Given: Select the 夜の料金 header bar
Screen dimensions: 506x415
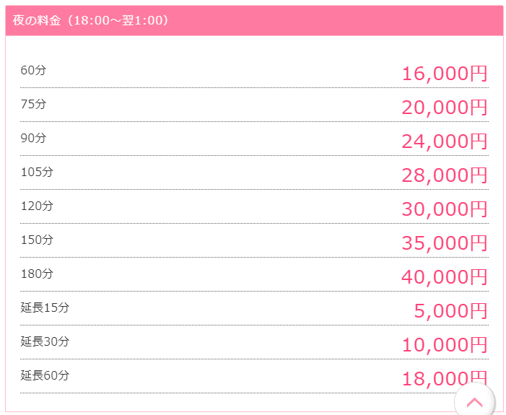Looking at the screenshot, I should tap(254, 20).
